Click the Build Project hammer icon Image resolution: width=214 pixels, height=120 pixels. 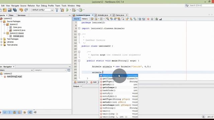click(57, 10)
